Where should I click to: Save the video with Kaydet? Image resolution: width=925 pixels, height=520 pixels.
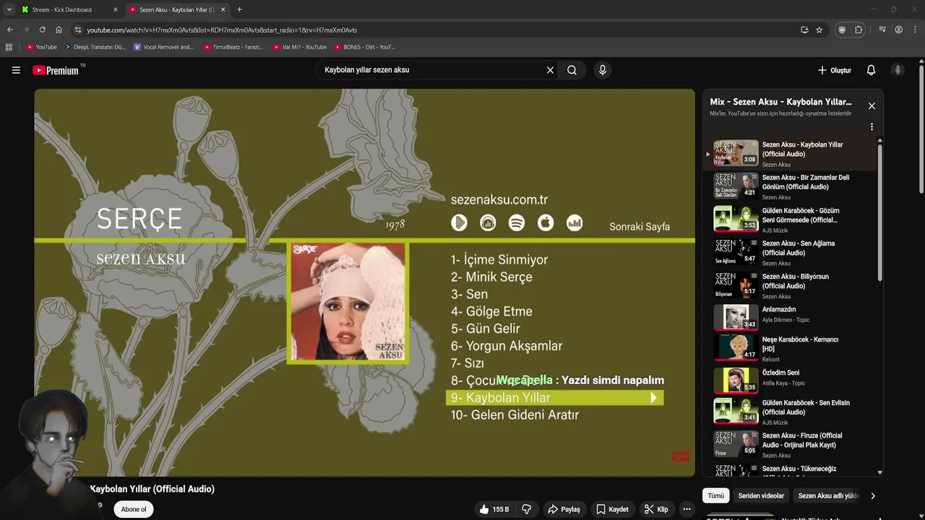coord(612,509)
